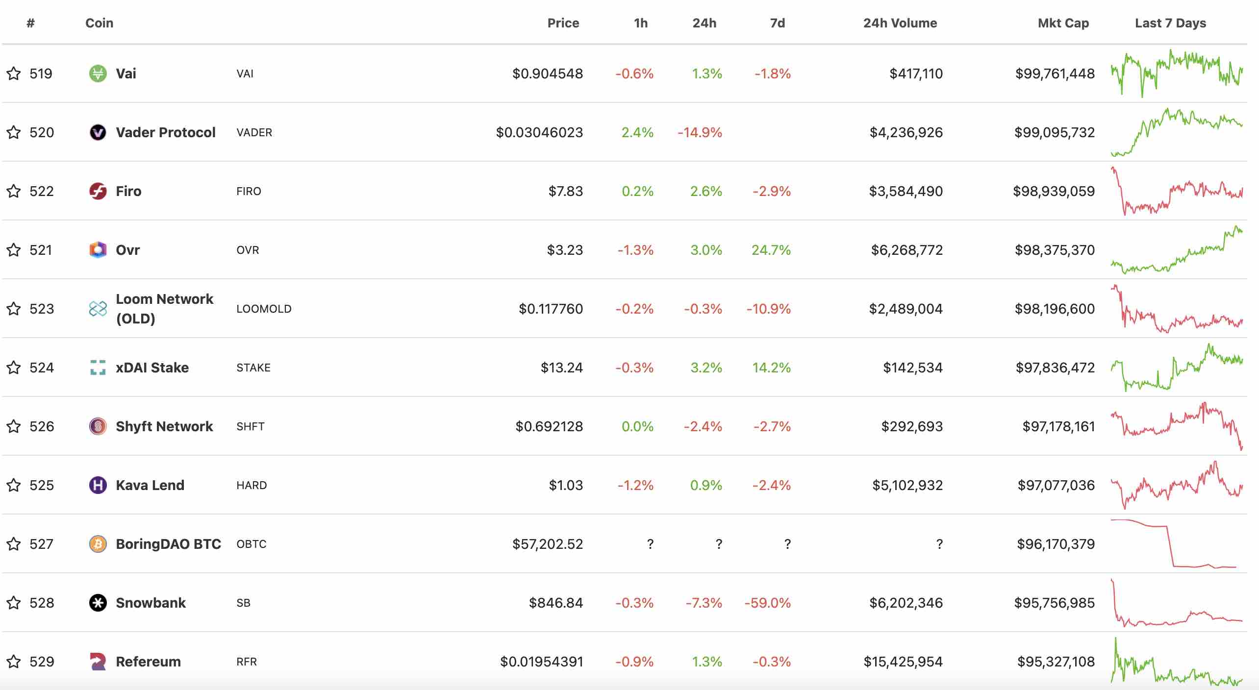Viewport: 1259px width, 690px height.
Task: Click the Refereum logo icon
Action: pos(98,662)
